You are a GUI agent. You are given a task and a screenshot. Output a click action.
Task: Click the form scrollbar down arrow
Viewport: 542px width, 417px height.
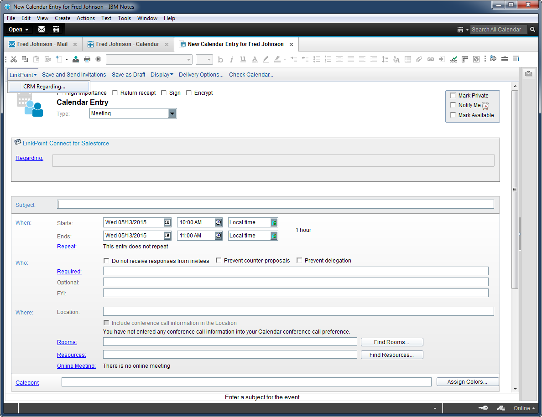click(x=515, y=389)
